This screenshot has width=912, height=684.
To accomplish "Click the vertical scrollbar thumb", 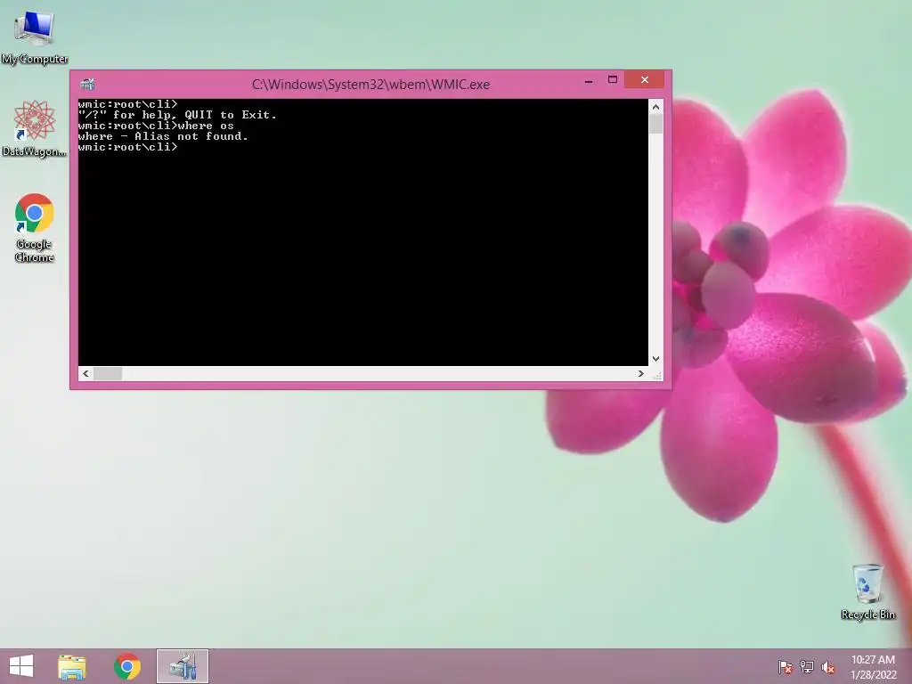I will pos(656,124).
